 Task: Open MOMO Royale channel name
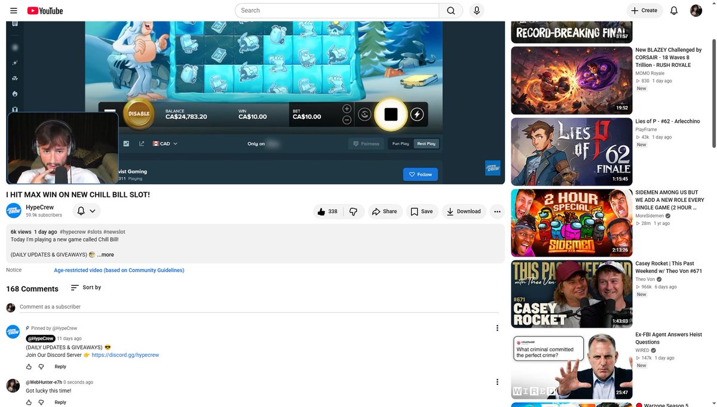click(649, 73)
